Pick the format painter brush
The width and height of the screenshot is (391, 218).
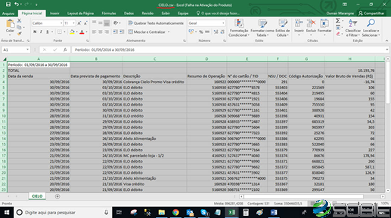pyautogui.click(x=19, y=33)
